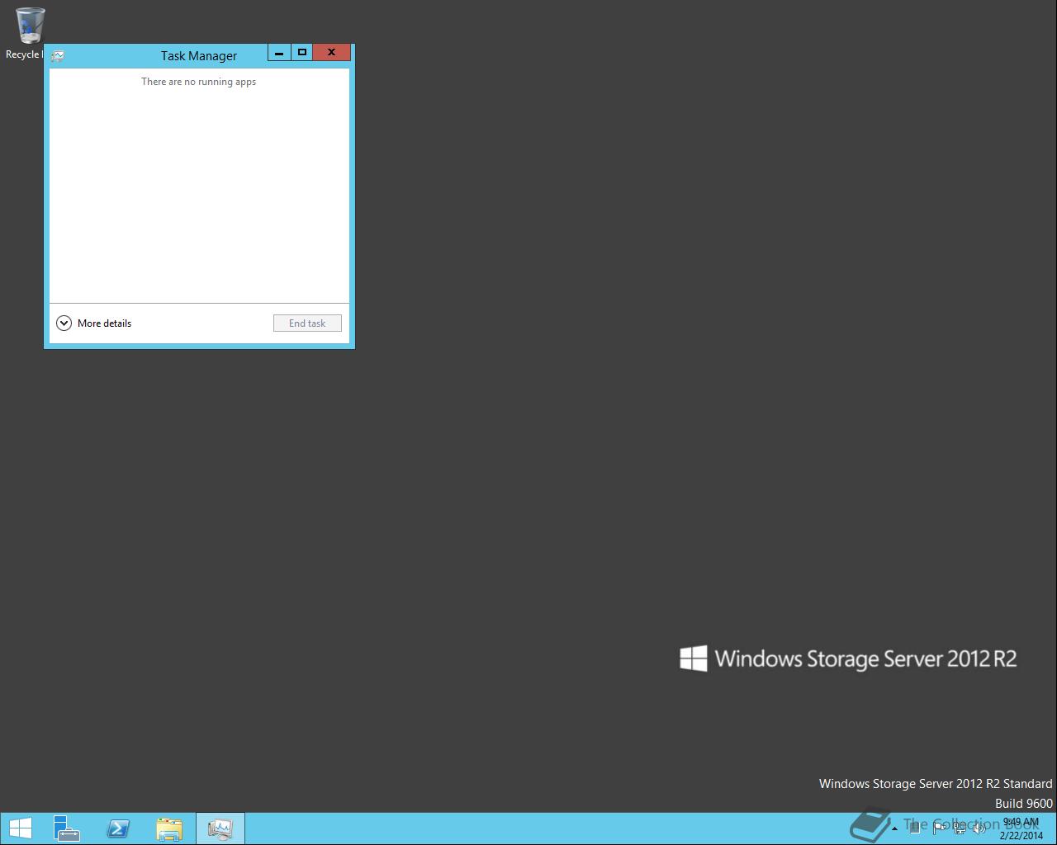Close the Task Manager window

[x=332, y=53]
